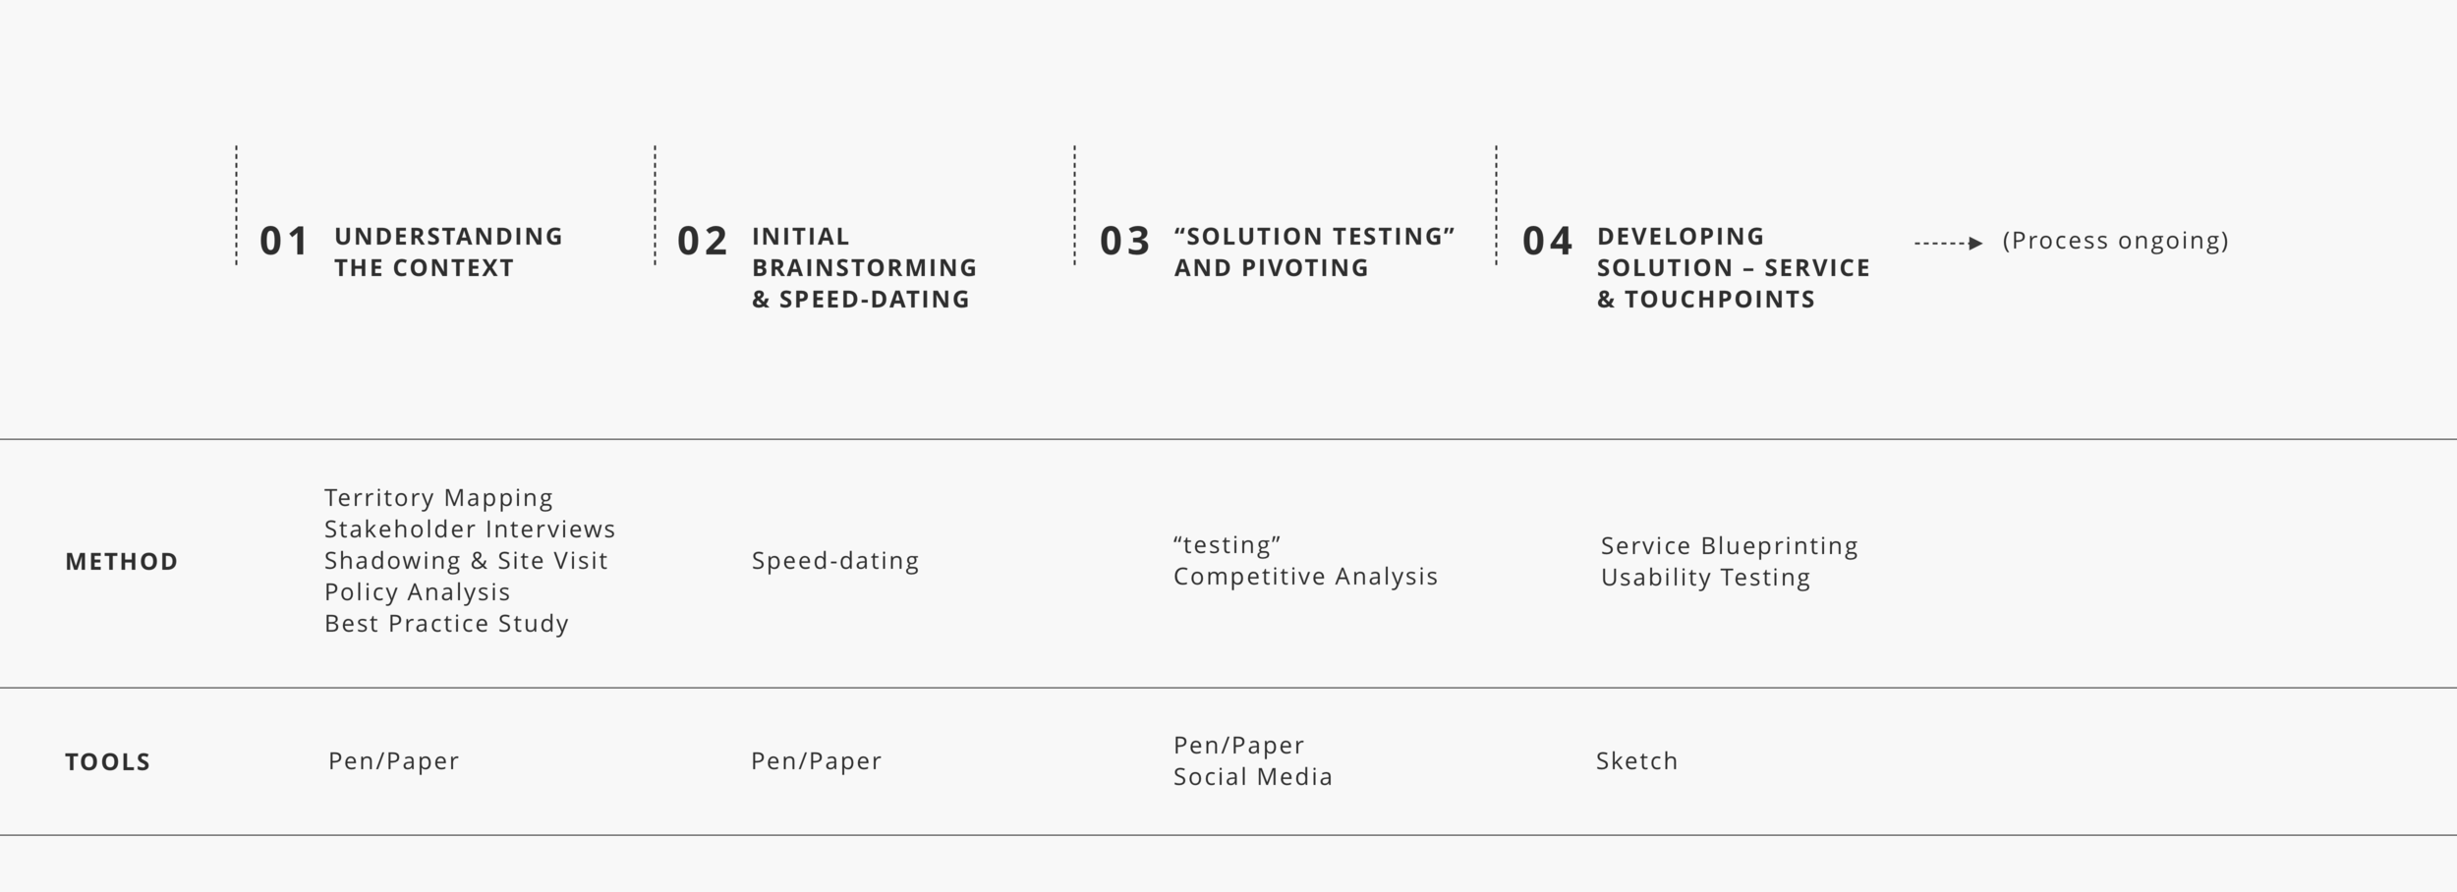Image resolution: width=2457 pixels, height=892 pixels.
Task: Click Social Media in the tools row
Action: click(1253, 777)
